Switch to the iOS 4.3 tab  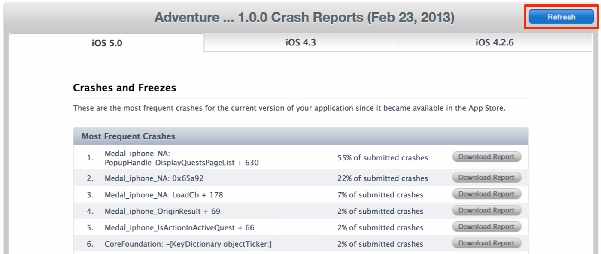[x=300, y=43]
